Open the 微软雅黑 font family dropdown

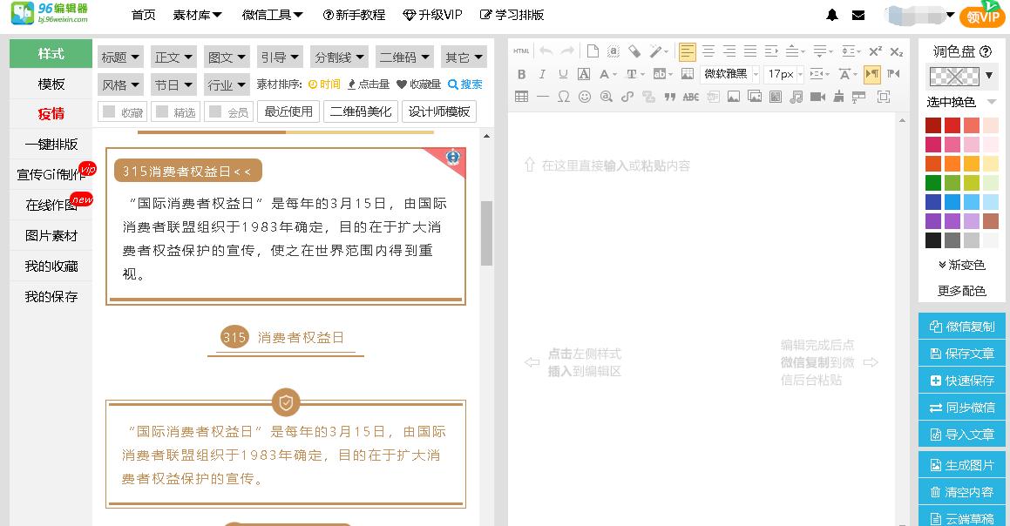(x=730, y=74)
